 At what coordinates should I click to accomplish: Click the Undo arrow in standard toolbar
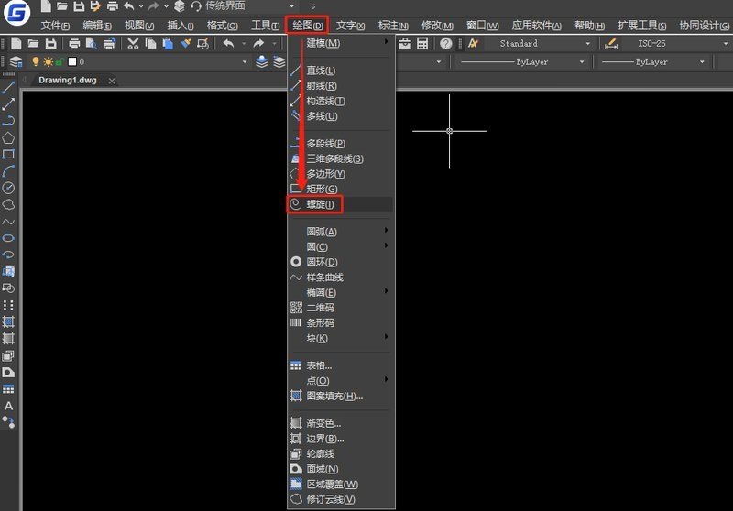tap(228, 43)
